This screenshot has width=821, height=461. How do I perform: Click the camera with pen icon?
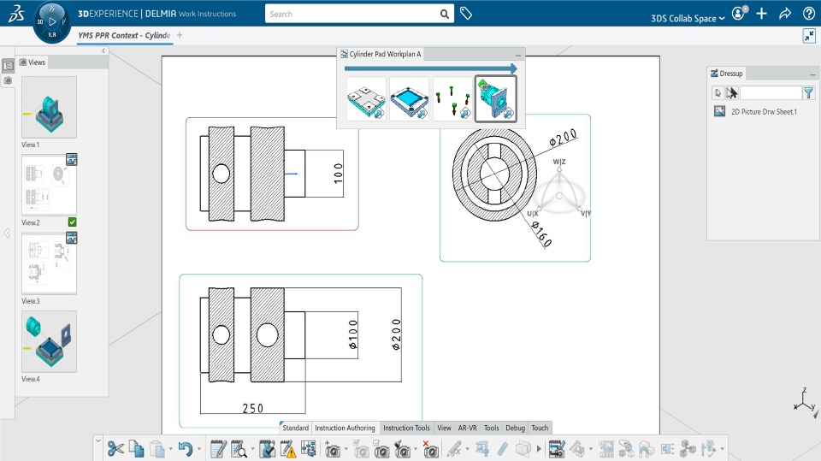click(402, 449)
